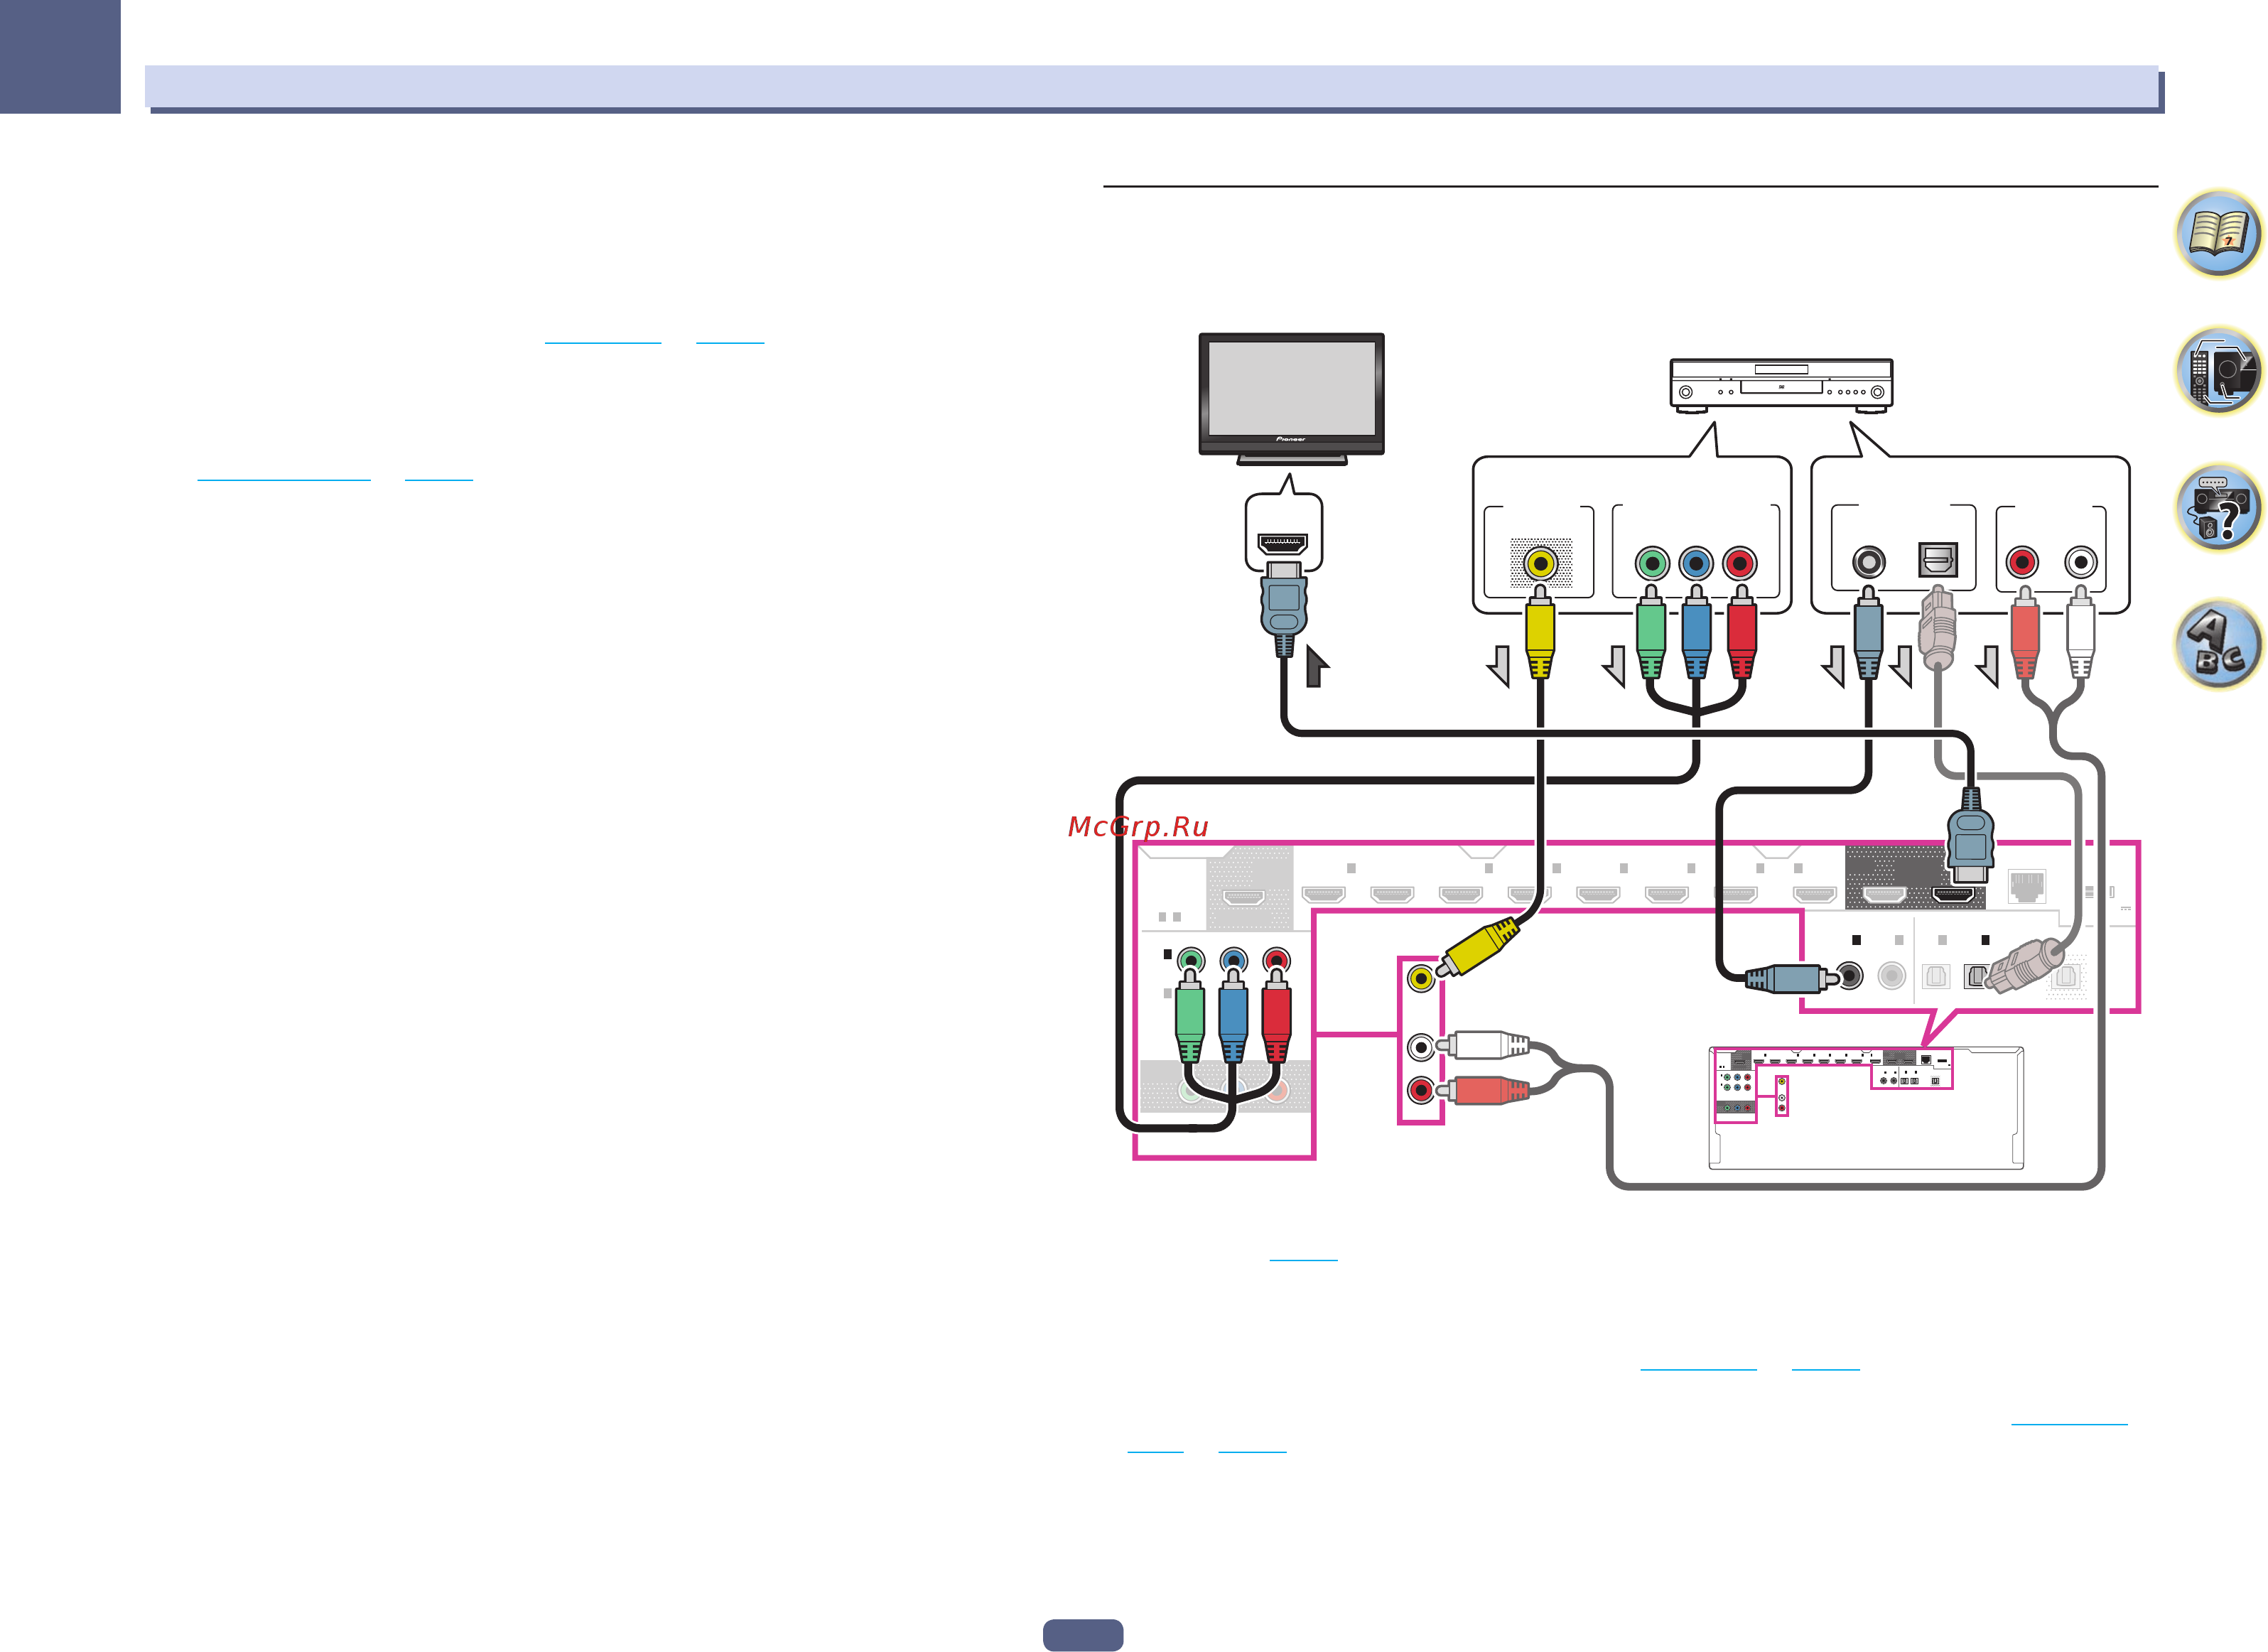The image size is (2268, 1652).
Task: Click the blue-grey coaxial plug at the receiver
Action: click(x=1792, y=978)
